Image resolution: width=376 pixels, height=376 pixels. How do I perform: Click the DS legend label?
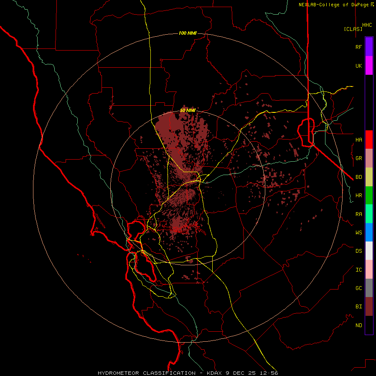pos(358,251)
